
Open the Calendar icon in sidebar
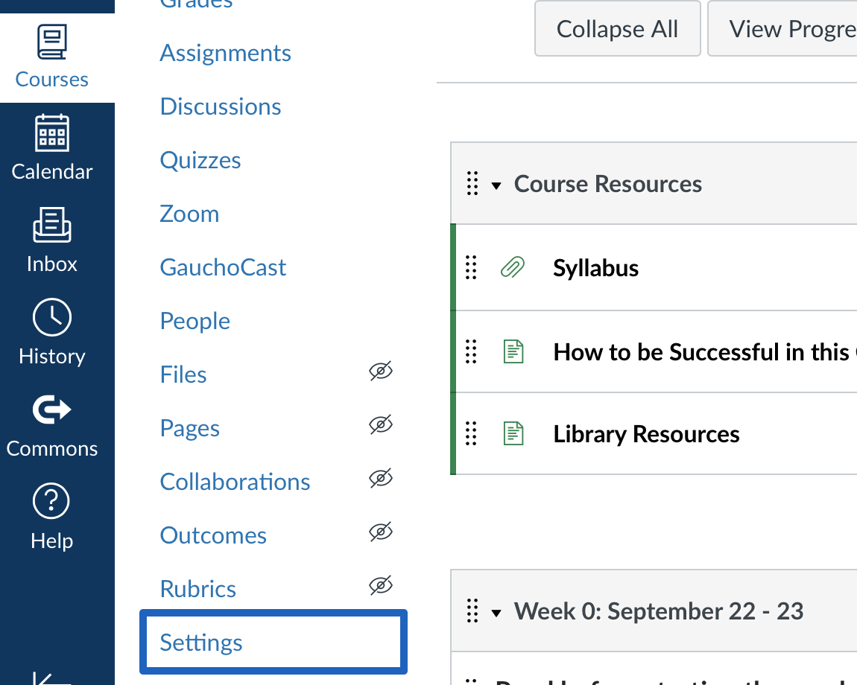[52, 133]
